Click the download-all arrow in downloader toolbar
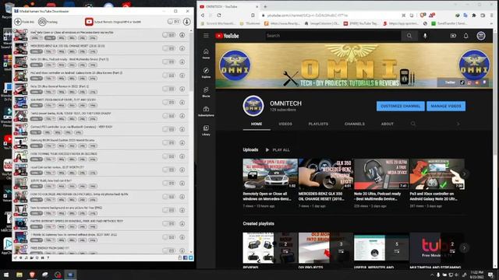The width and height of the screenshot is (499, 280). coord(187,22)
